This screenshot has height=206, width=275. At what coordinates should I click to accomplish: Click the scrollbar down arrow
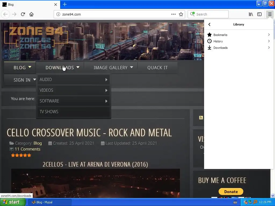tap(273, 196)
